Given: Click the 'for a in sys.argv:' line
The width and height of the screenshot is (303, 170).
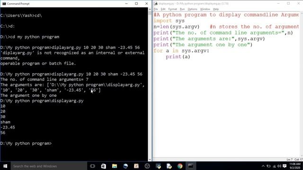Looking at the screenshot, I should (x=181, y=51).
